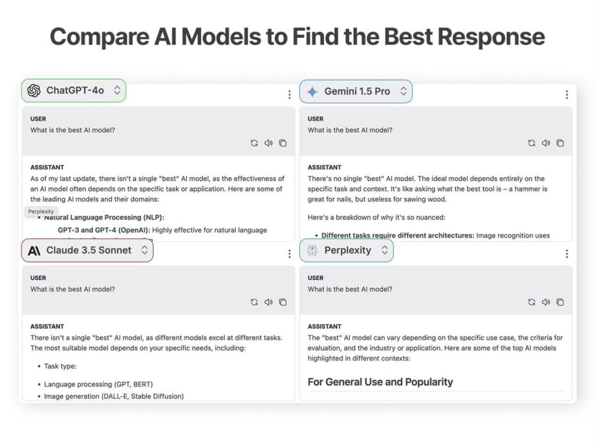Expand the Claude 3.5 Sonnet model dropdown
Screen dimensions: 595x446
tap(145, 250)
